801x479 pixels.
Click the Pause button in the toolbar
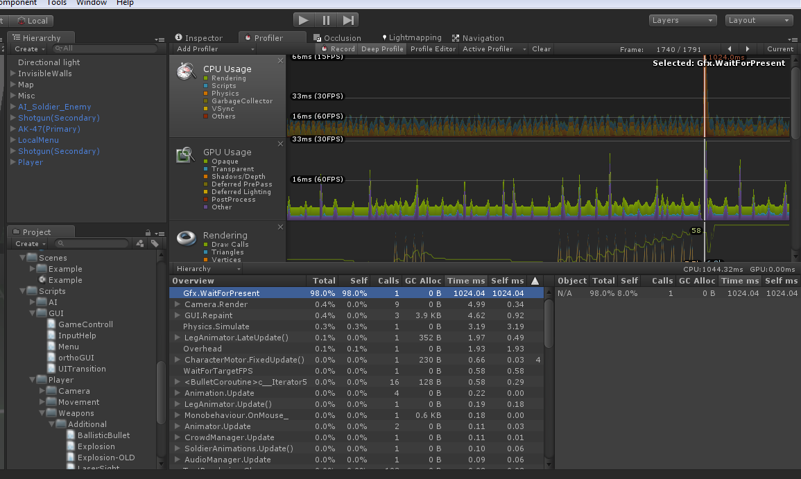pos(326,20)
